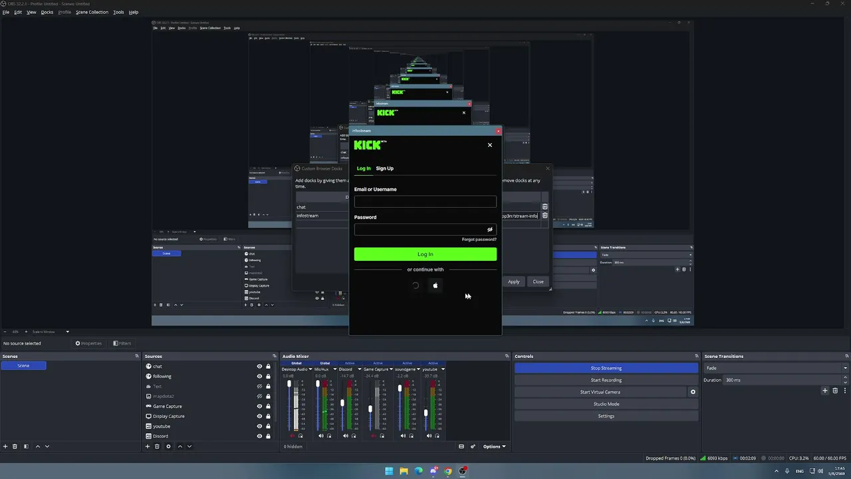Unlock the Discord source lock icon
Image resolution: width=851 pixels, height=479 pixels.
tap(269, 436)
